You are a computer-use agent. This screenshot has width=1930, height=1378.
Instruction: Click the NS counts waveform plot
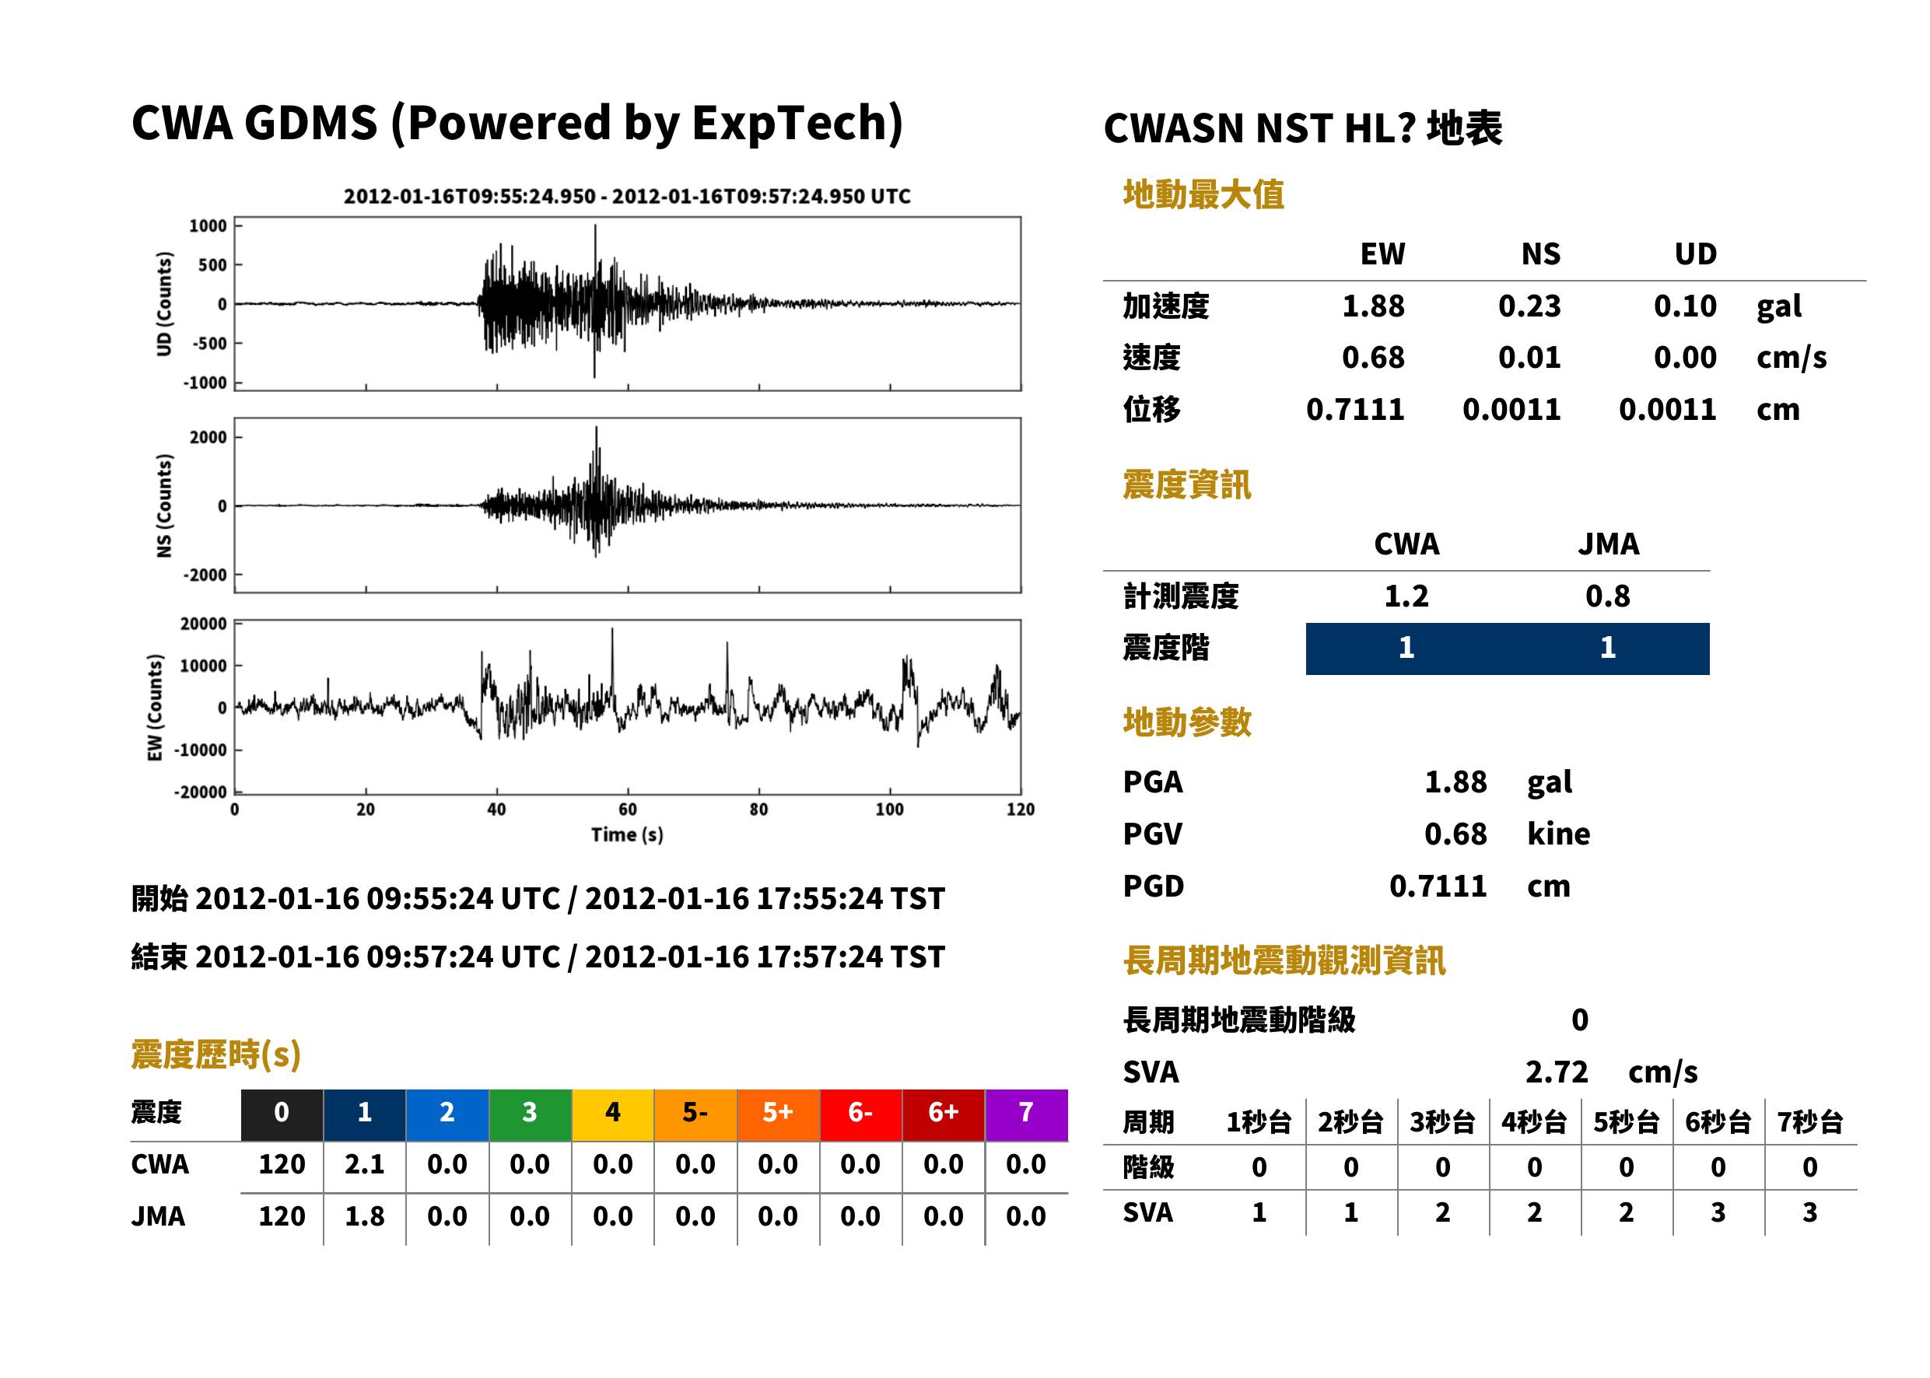click(627, 505)
